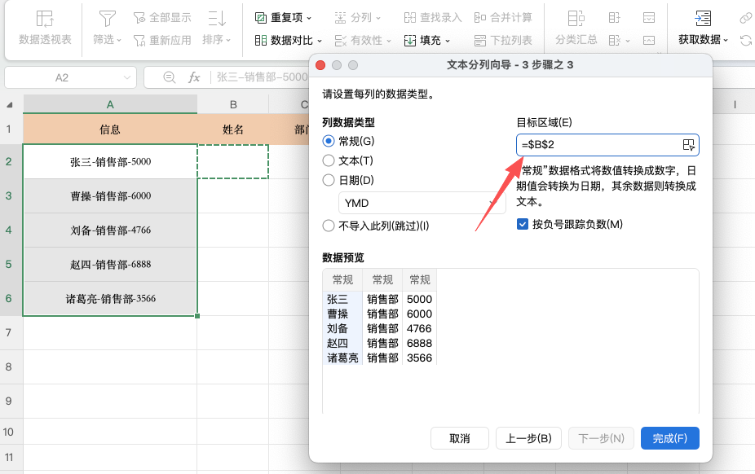Click the 合并计算 consolidate tool
This screenshot has height=474, width=755.
[503, 18]
